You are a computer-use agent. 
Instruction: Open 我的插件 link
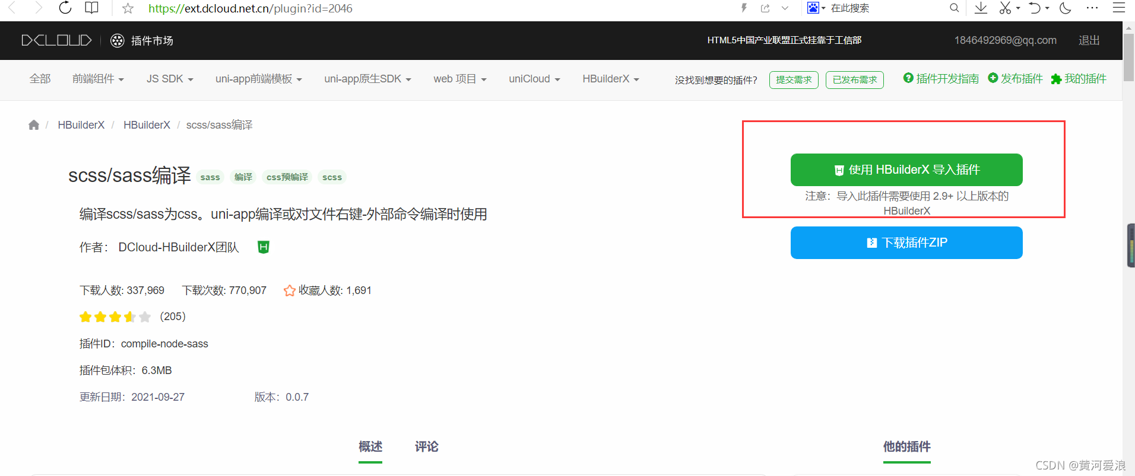click(1079, 78)
